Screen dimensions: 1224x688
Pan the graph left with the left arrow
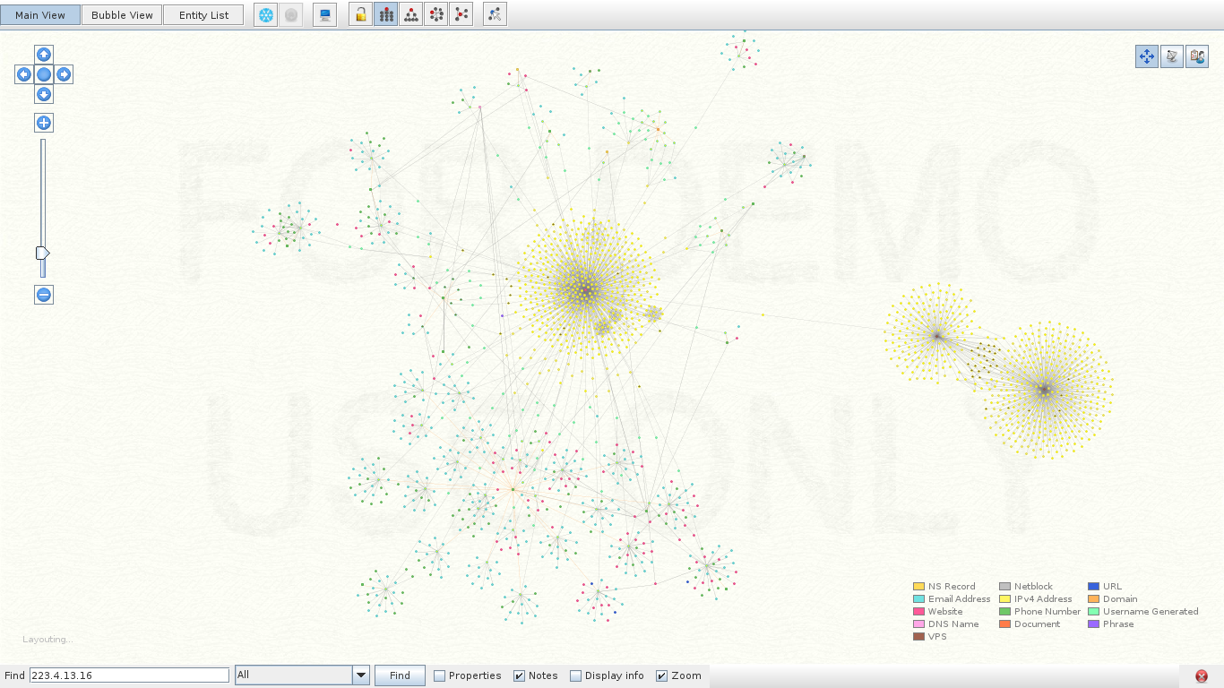[x=24, y=74]
